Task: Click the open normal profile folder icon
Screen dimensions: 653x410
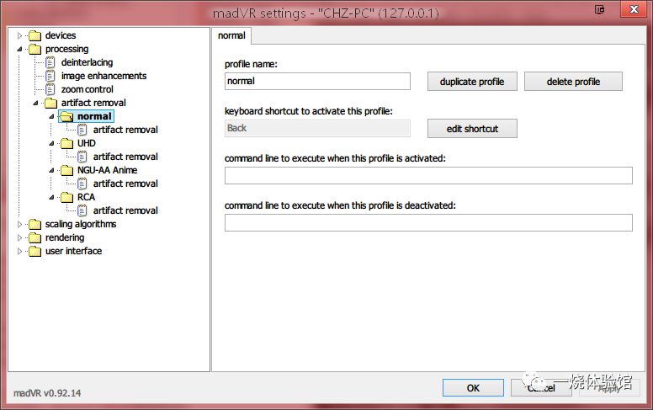Action: coord(66,116)
